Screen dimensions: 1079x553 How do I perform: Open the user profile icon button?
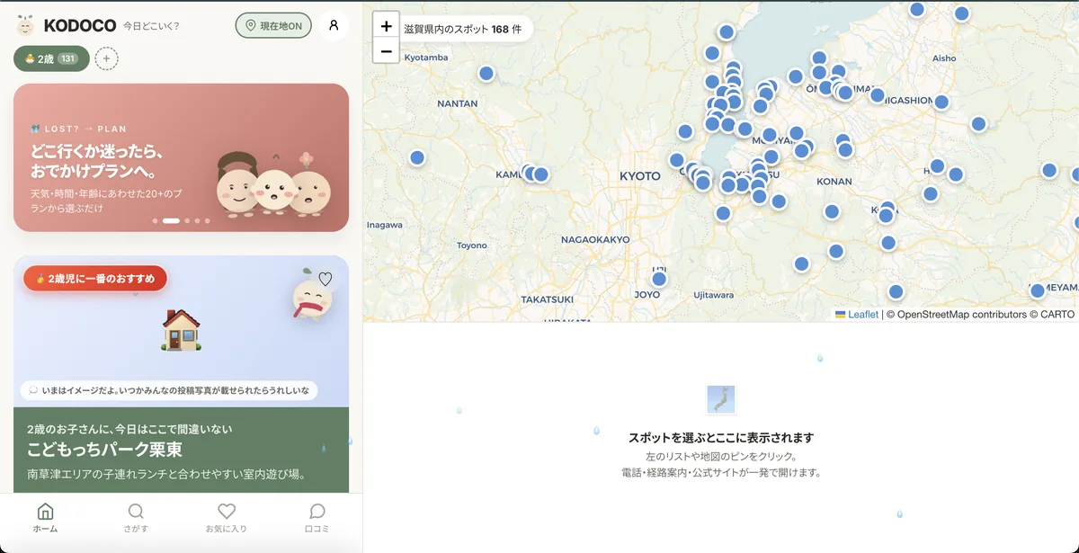pos(334,25)
